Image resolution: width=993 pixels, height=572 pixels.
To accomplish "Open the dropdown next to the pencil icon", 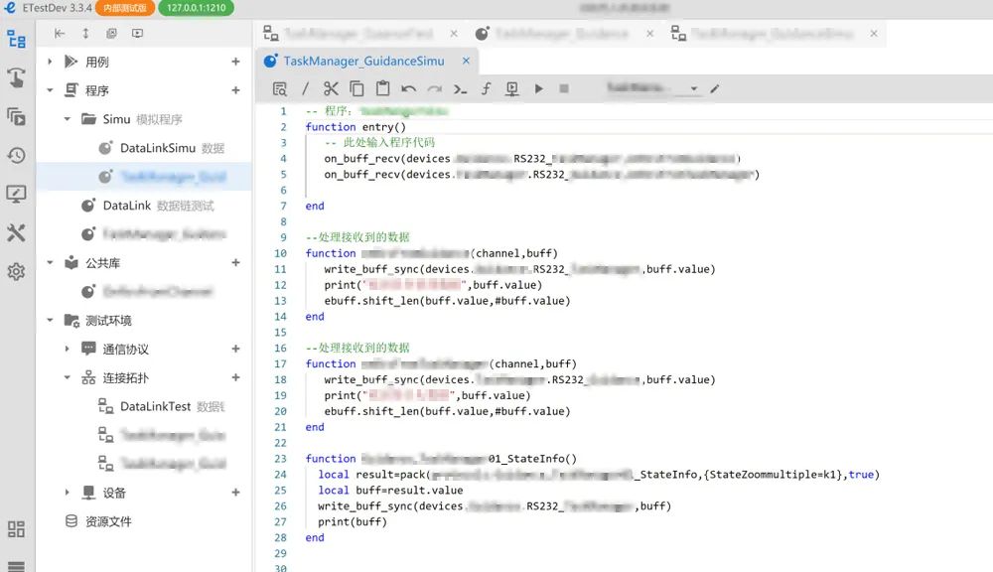I will coord(694,88).
